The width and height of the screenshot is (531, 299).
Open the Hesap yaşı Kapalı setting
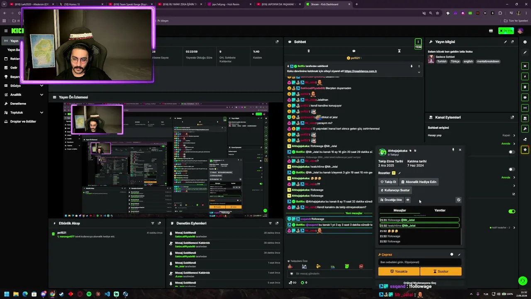pos(471,135)
